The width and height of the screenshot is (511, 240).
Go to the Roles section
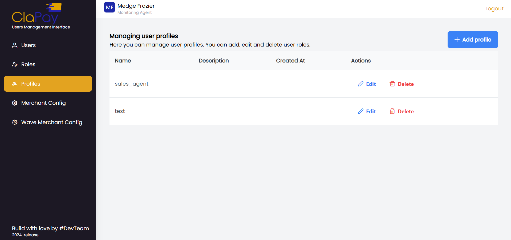tap(28, 65)
